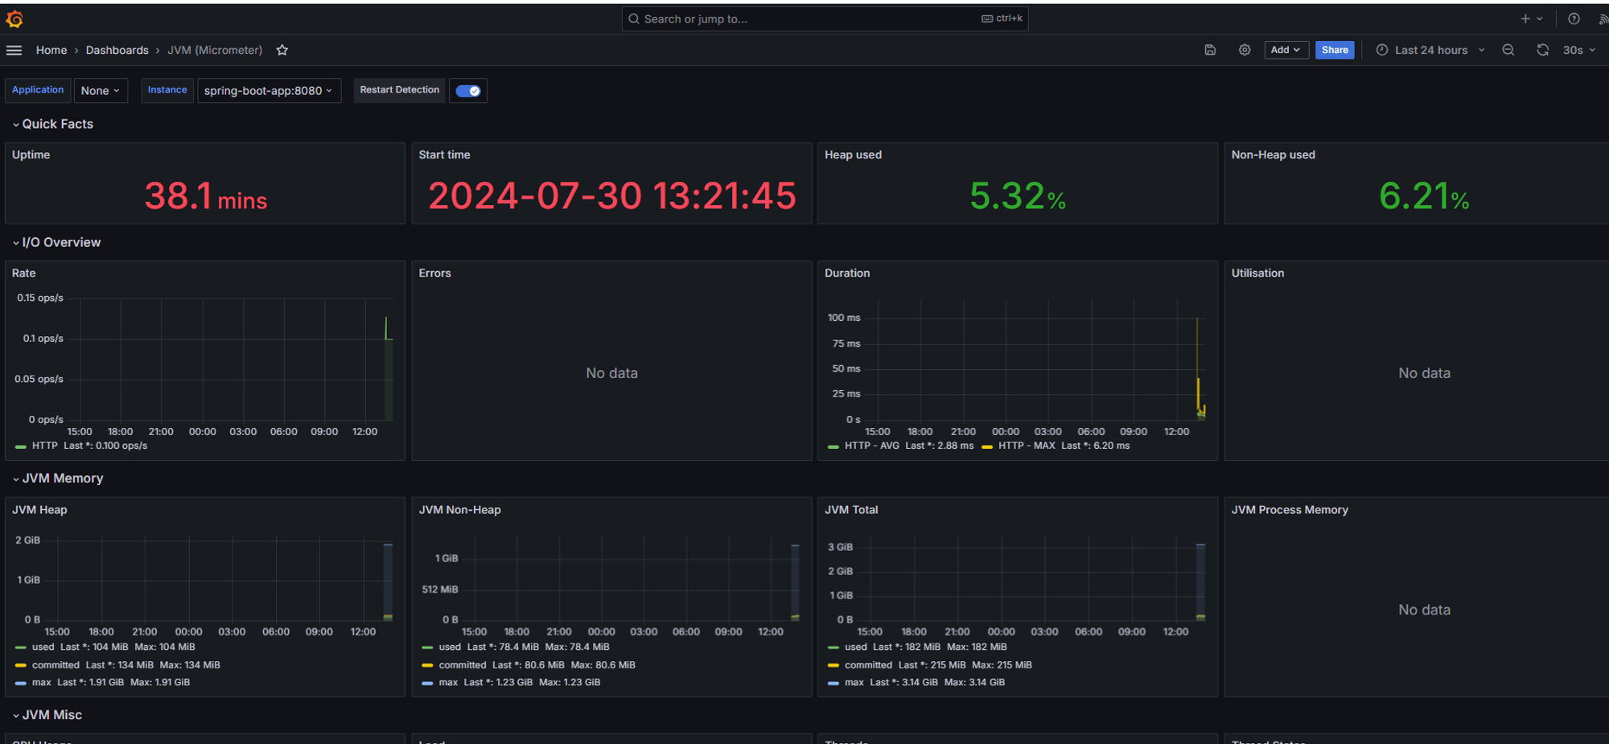
Task: Open the Application None dropdown
Action: pyautogui.click(x=101, y=91)
